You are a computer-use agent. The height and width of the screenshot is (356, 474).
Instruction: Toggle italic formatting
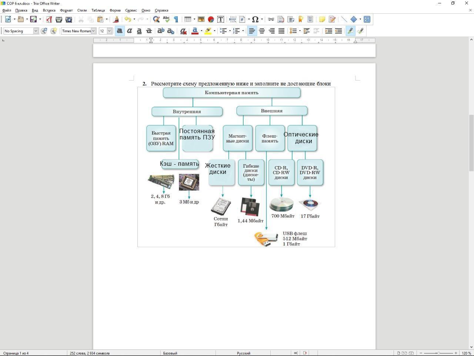[130, 31]
